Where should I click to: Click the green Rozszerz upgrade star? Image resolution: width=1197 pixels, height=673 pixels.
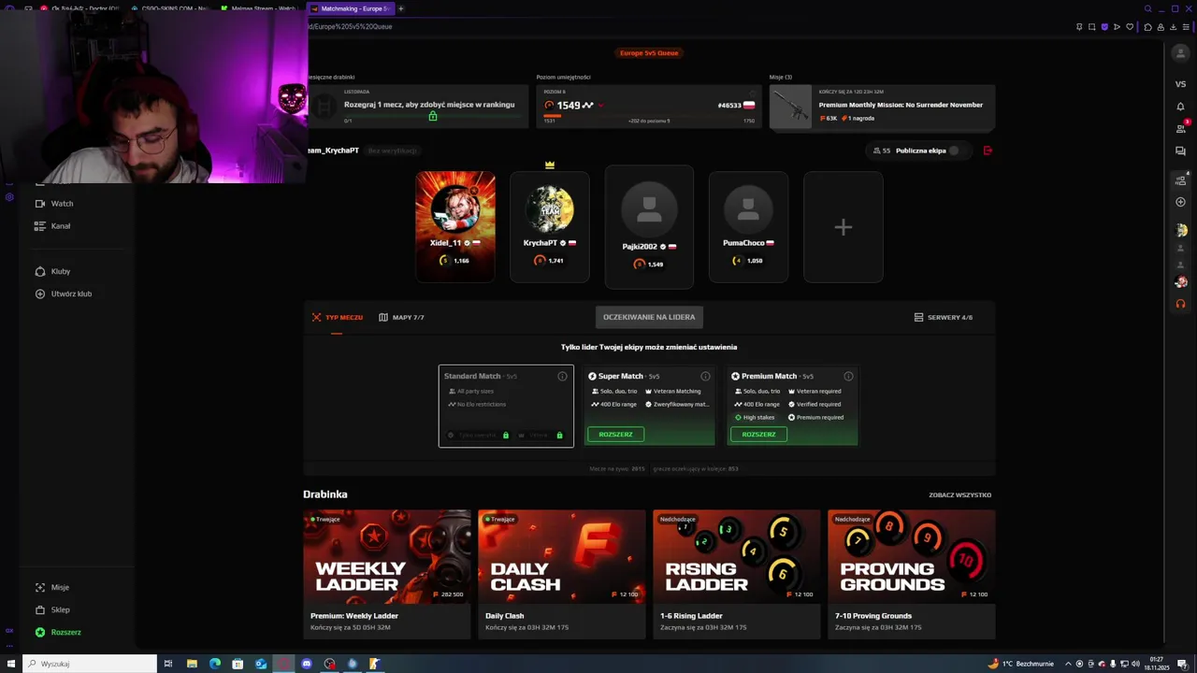click(x=40, y=632)
